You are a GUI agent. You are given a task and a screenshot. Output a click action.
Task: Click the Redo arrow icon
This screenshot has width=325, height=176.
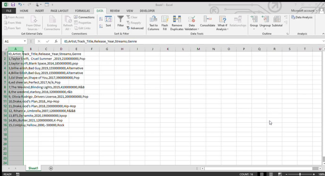29,5
